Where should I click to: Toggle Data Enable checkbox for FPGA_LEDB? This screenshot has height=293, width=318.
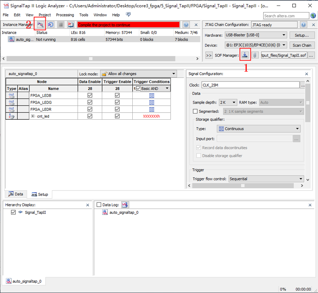coord(90,95)
